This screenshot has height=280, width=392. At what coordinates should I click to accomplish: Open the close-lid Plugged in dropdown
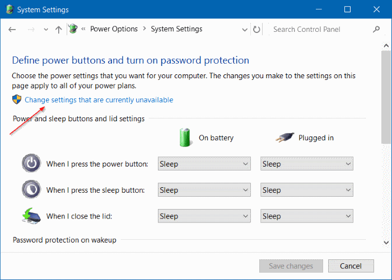pos(307,216)
